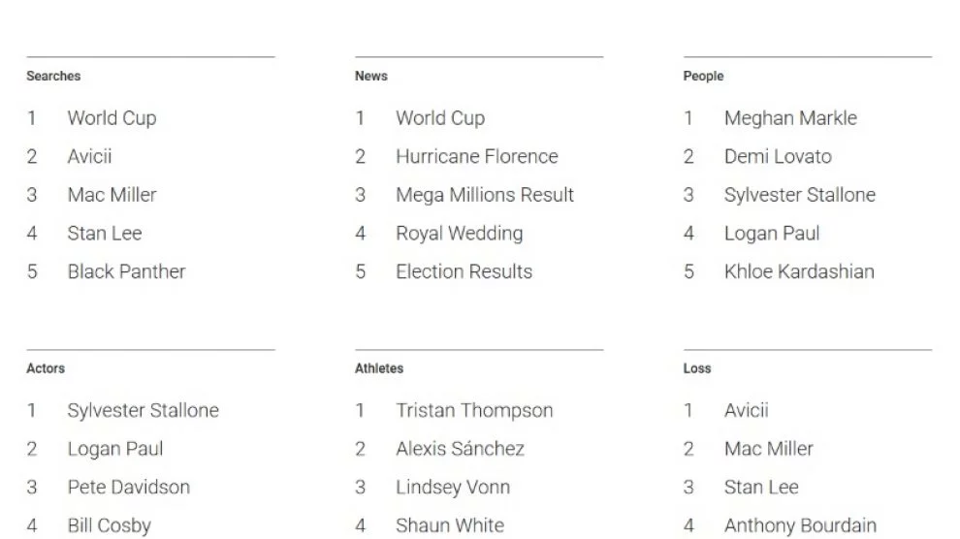Open the People category heading
The height and width of the screenshot is (539, 960).
coord(703,76)
